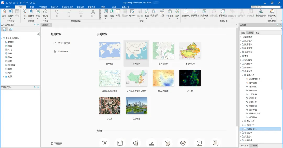This screenshot has width=283, height=148.
Task: Collapse the ribbon with the chevron arrow
Action: coord(281,21)
